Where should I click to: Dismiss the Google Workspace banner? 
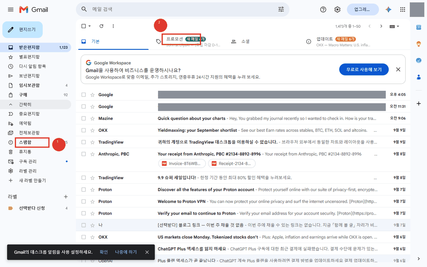pos(398,69)
